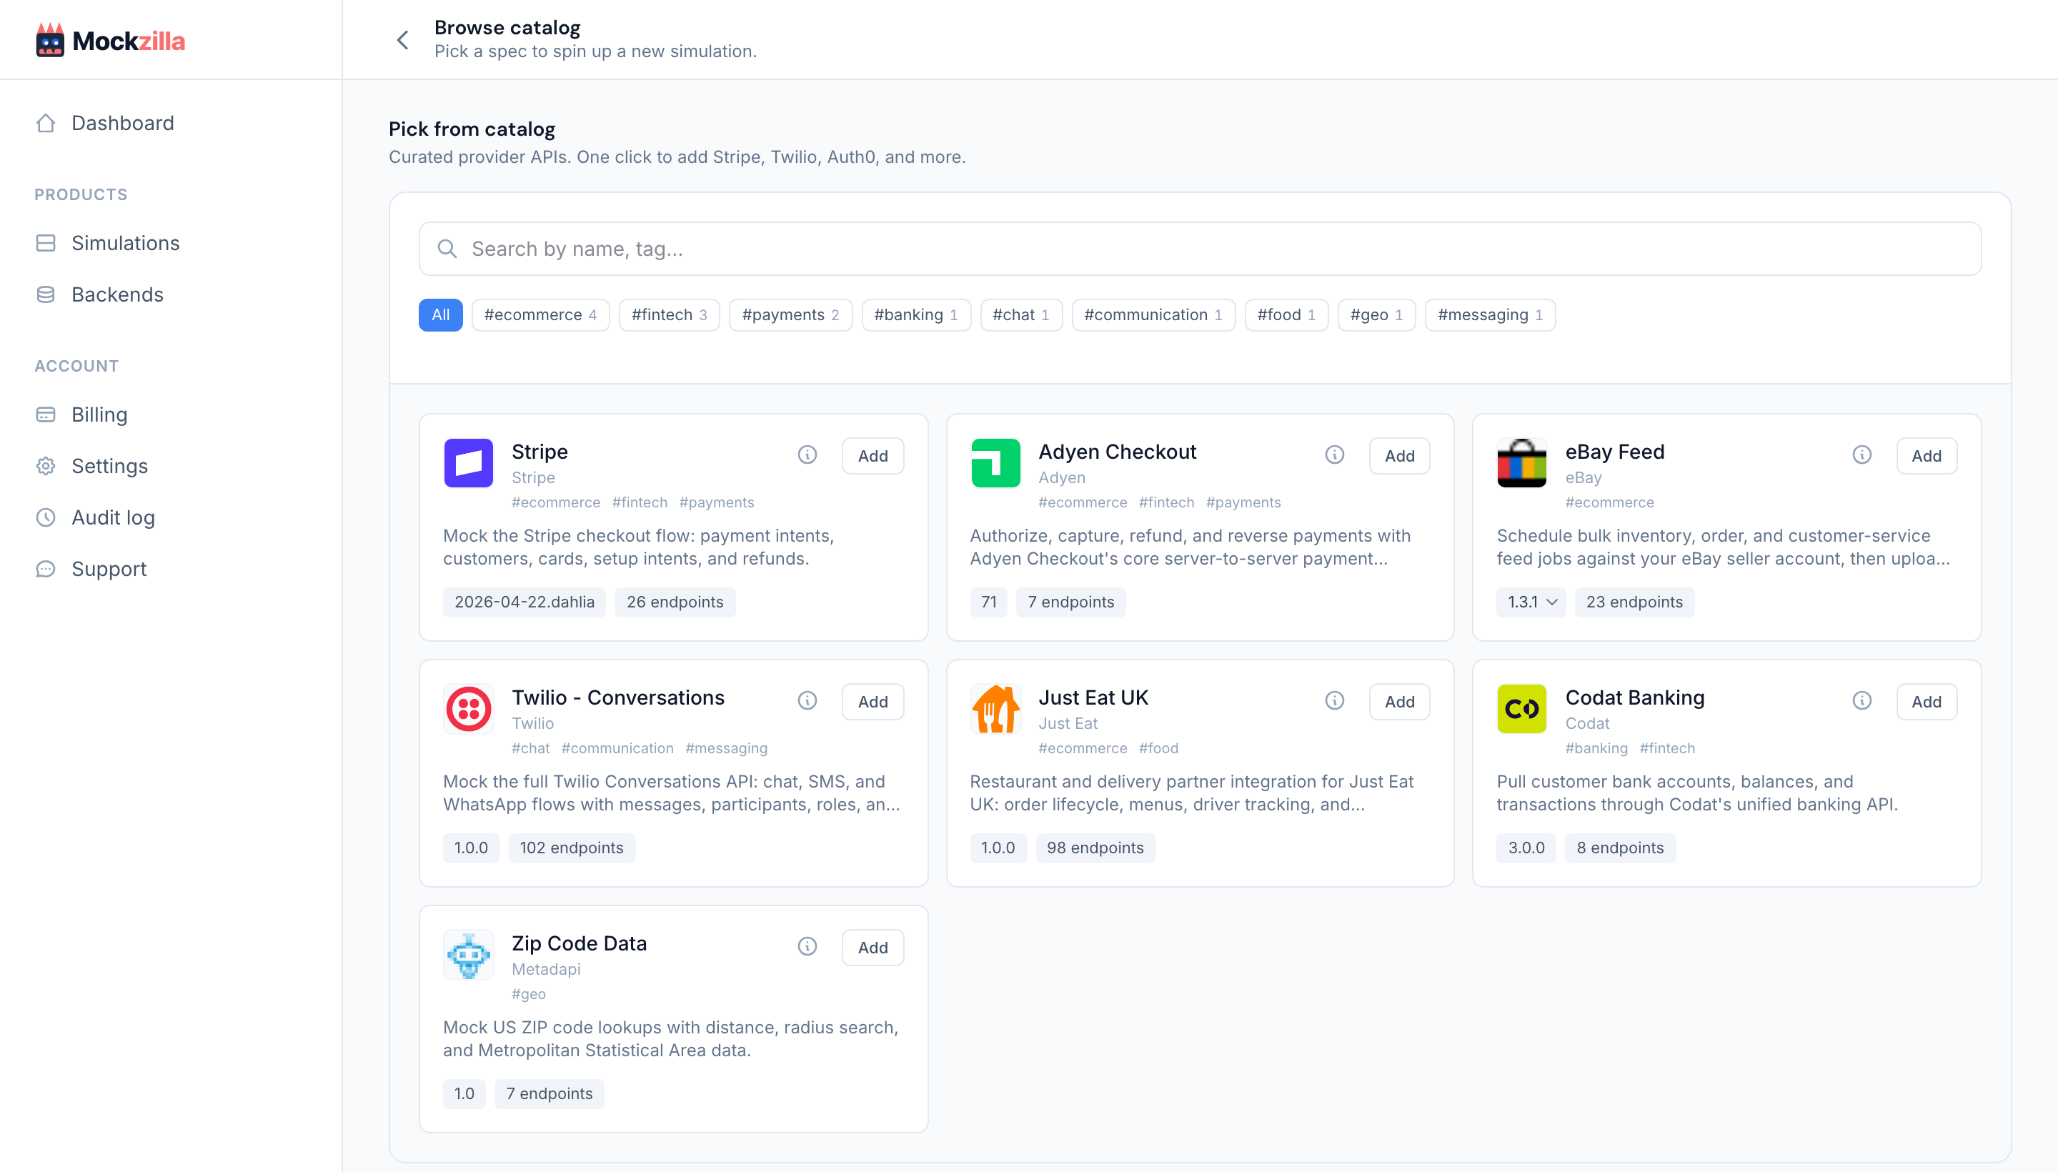Open Simulations in the sidebar
Viewport: 2058px width, 1172px height.
[107, 242]
